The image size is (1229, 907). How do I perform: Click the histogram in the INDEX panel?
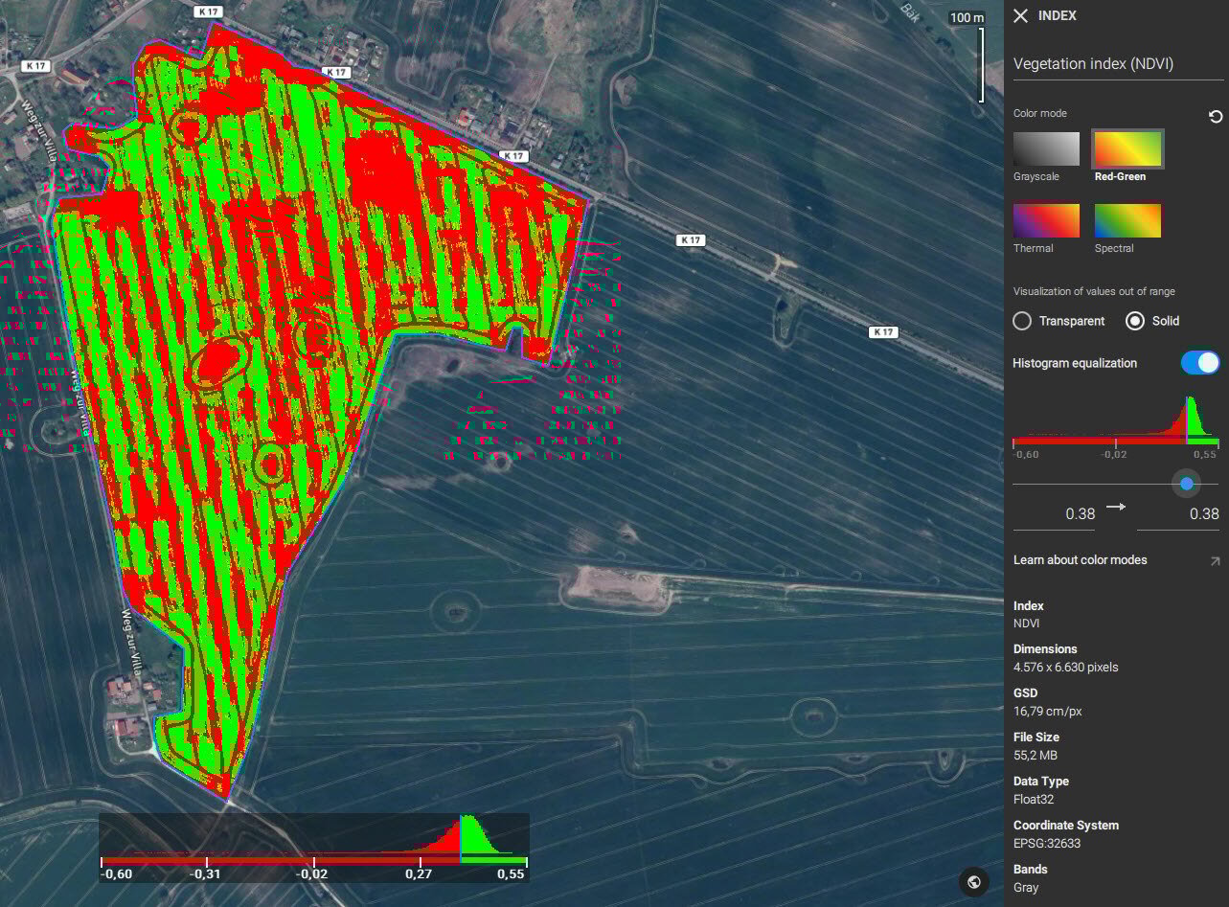pyautogui.click(x=1116, y=426)
